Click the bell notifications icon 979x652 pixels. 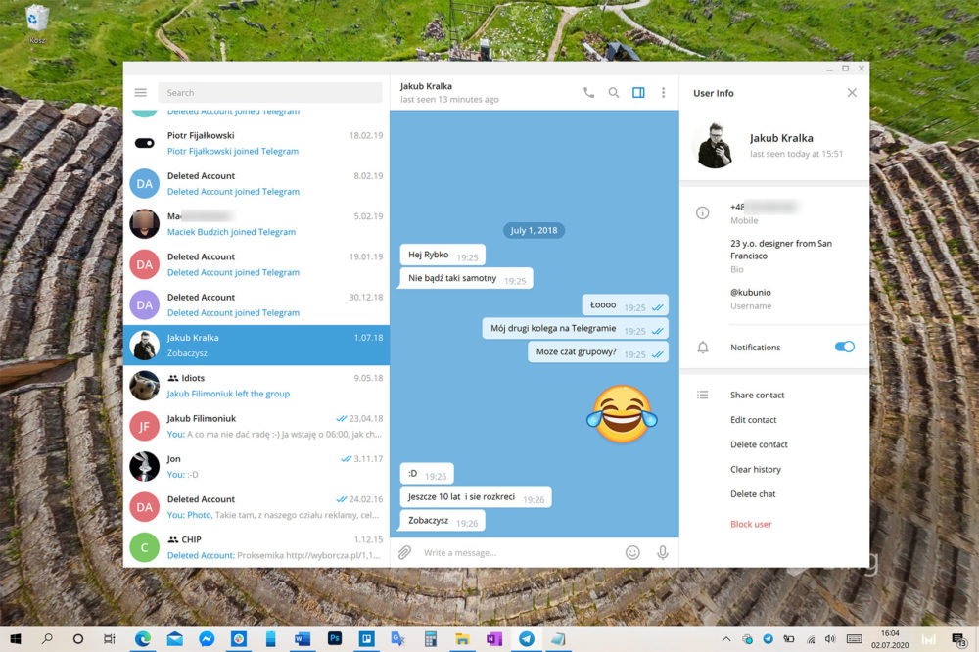click(x=702, y=348)
